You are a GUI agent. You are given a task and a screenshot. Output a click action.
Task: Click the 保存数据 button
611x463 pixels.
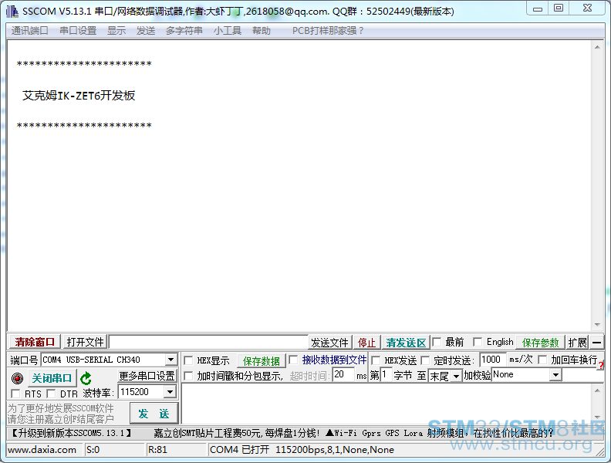(261, 361)
